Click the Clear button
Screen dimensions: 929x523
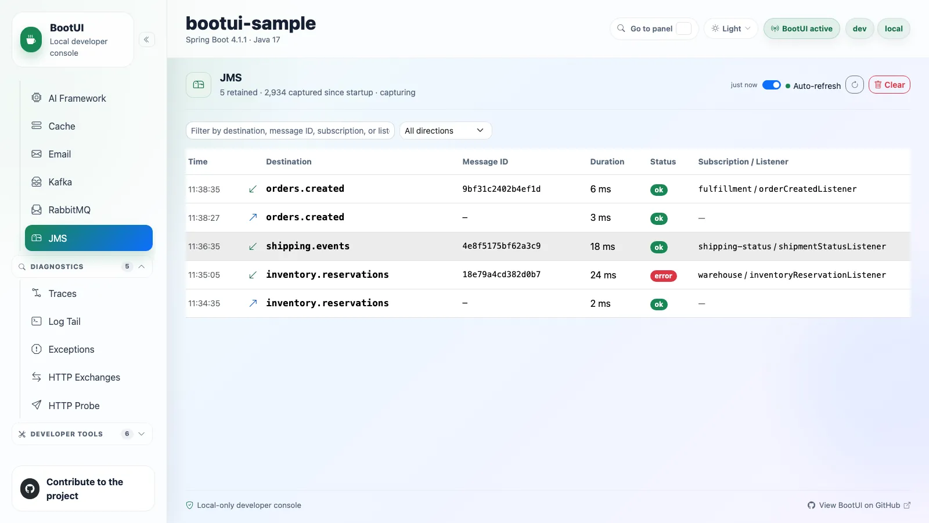(x=890, y=85)
